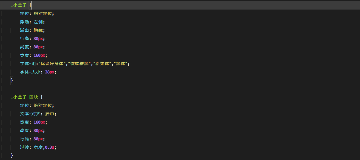The height and width of the screenshot is (160, 360).
Task: Click the 左侧 float value
Action: pyautogui.click(x=38, y=22)
